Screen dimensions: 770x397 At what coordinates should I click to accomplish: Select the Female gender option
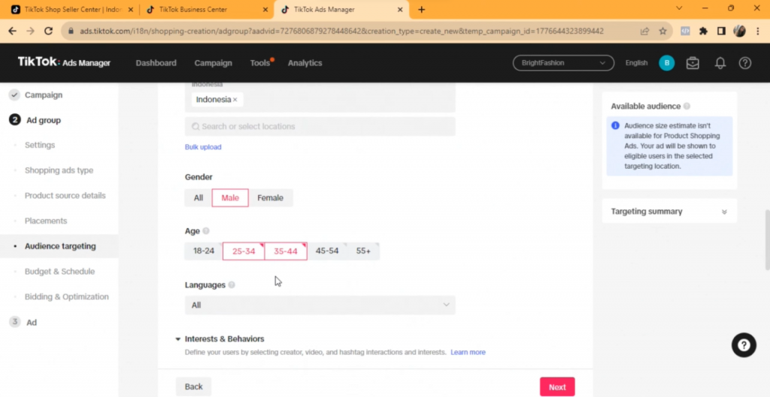[270, 198]
